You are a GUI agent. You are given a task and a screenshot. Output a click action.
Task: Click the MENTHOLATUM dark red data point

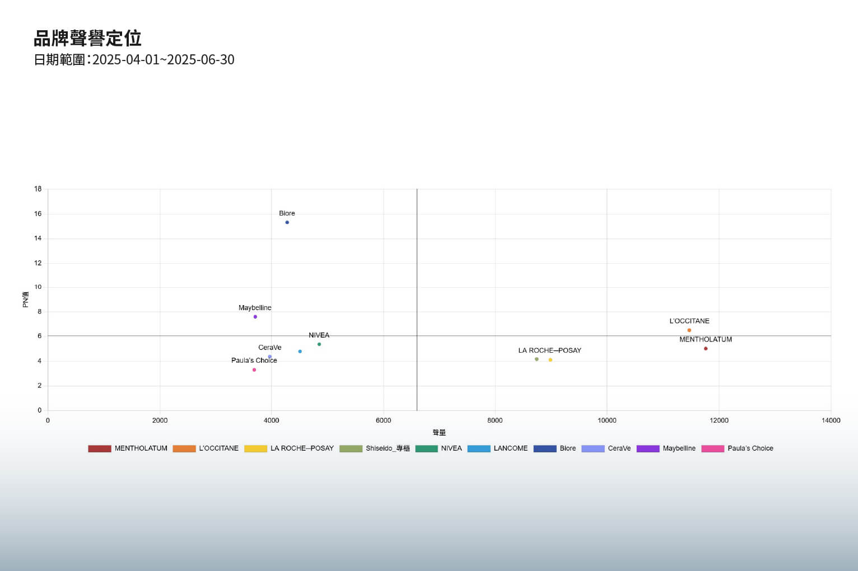[706, 349]
